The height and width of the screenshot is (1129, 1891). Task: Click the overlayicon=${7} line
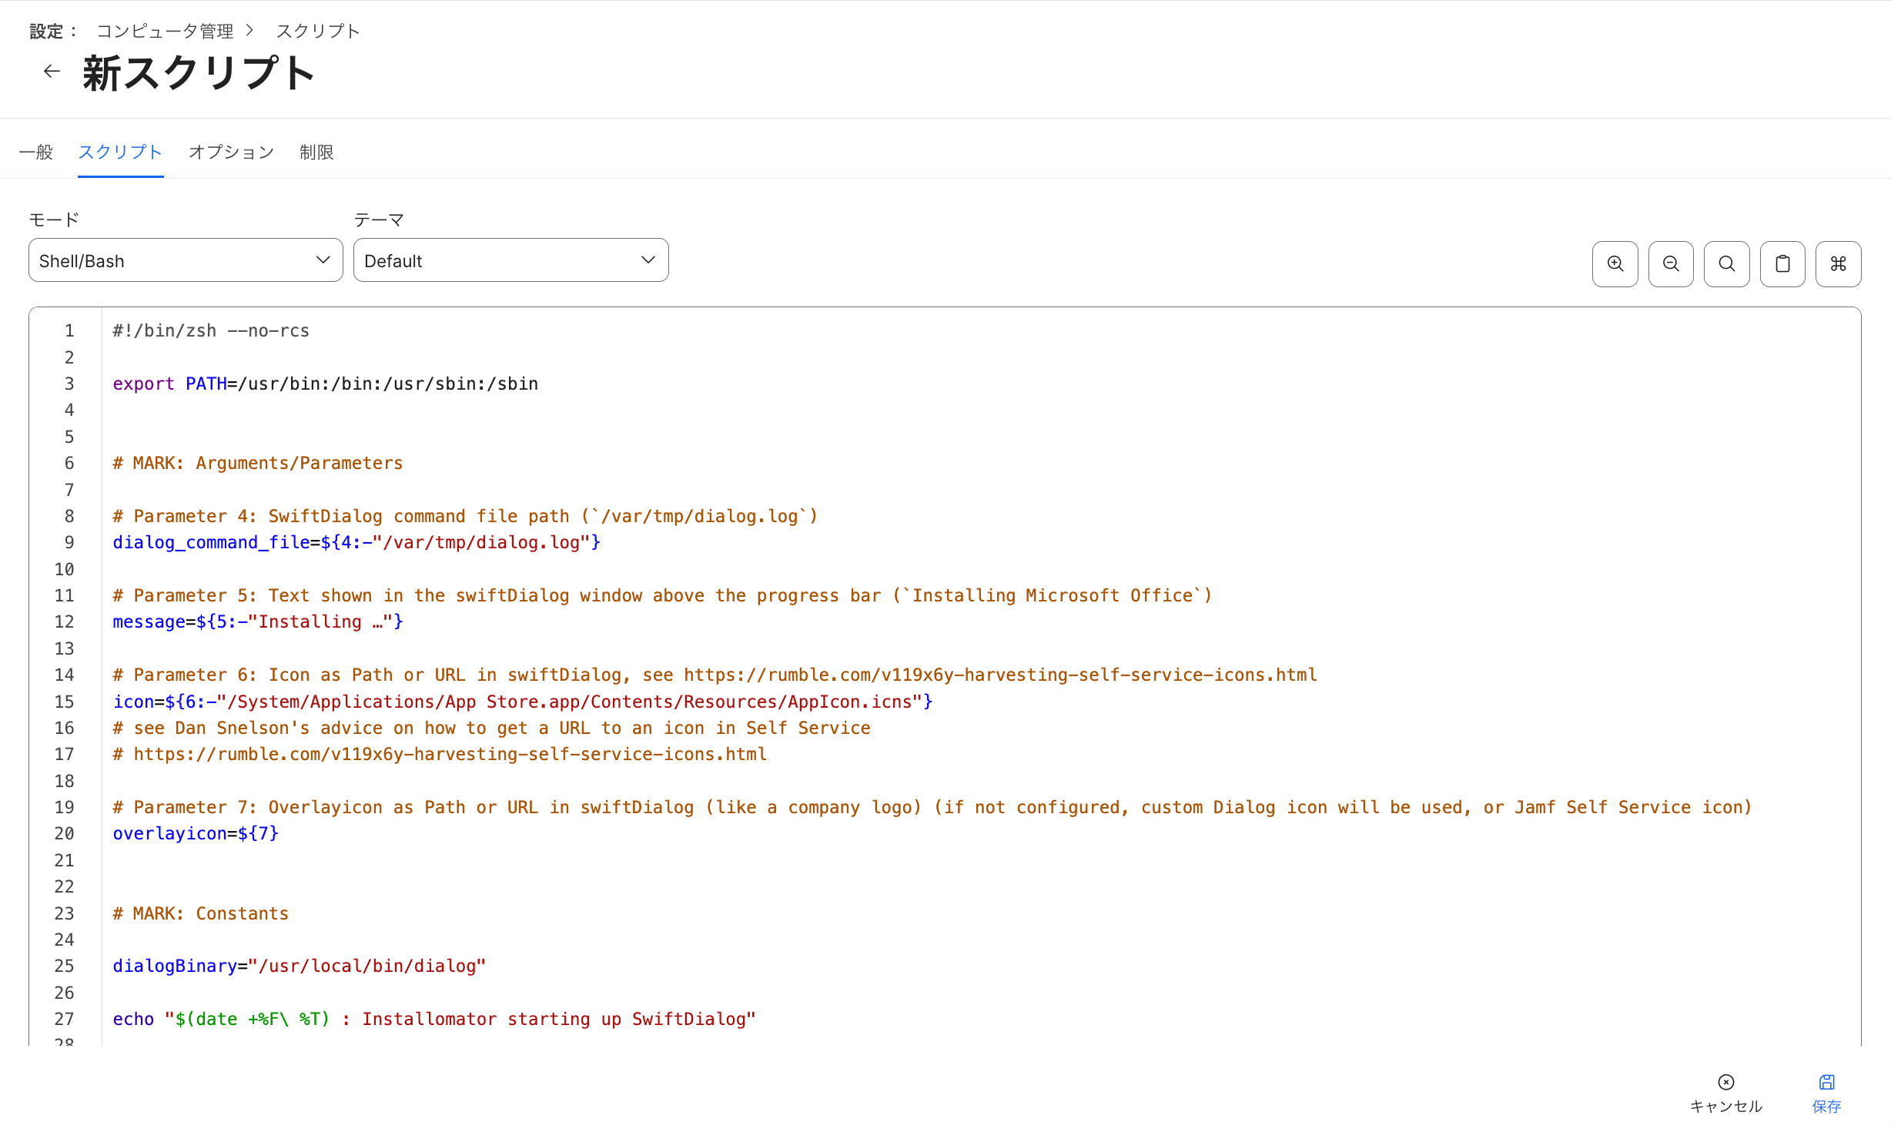(196, 833)
